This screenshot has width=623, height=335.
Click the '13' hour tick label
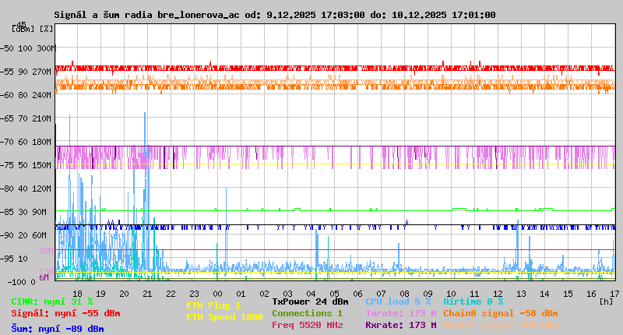point(521,294)
